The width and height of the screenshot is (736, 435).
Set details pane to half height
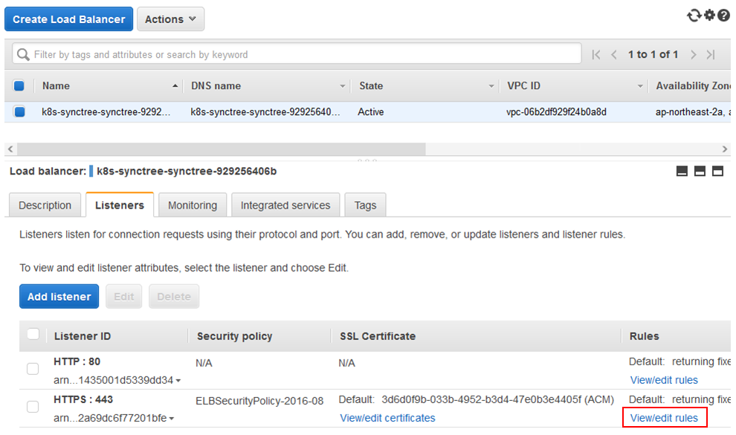[x=700, y=171]
